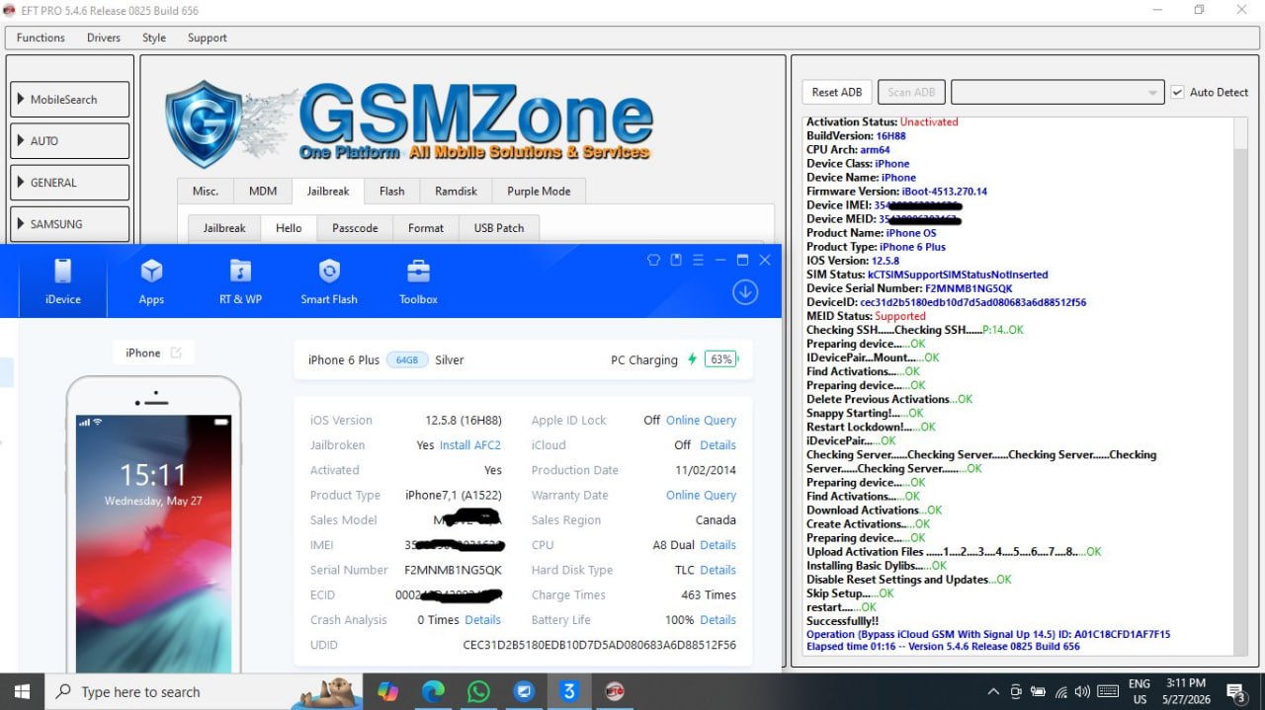Open the Style menu

tap(154, 38)
